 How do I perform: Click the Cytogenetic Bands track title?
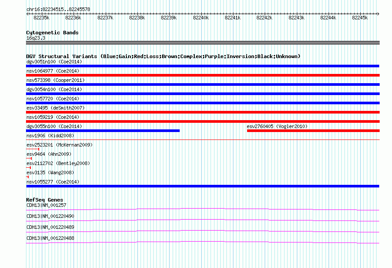pyautogui.click(x=52, y=33)
